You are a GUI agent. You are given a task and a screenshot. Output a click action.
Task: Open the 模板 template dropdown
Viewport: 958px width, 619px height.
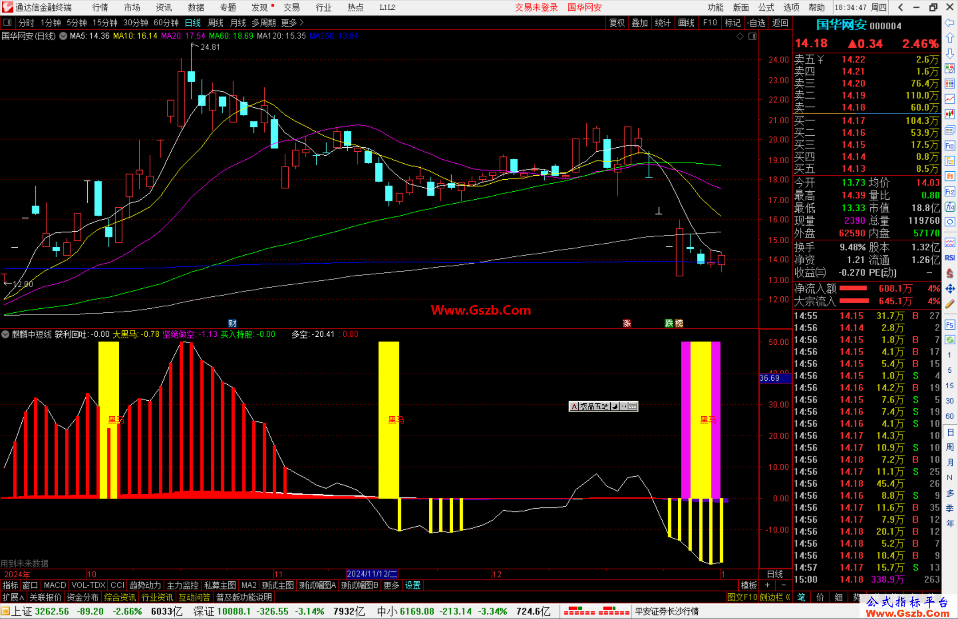tap(749, 585)
